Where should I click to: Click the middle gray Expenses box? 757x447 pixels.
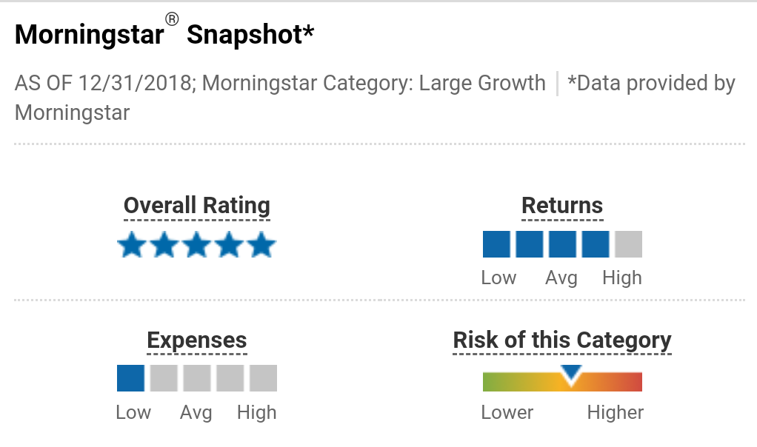coord(197,378)
